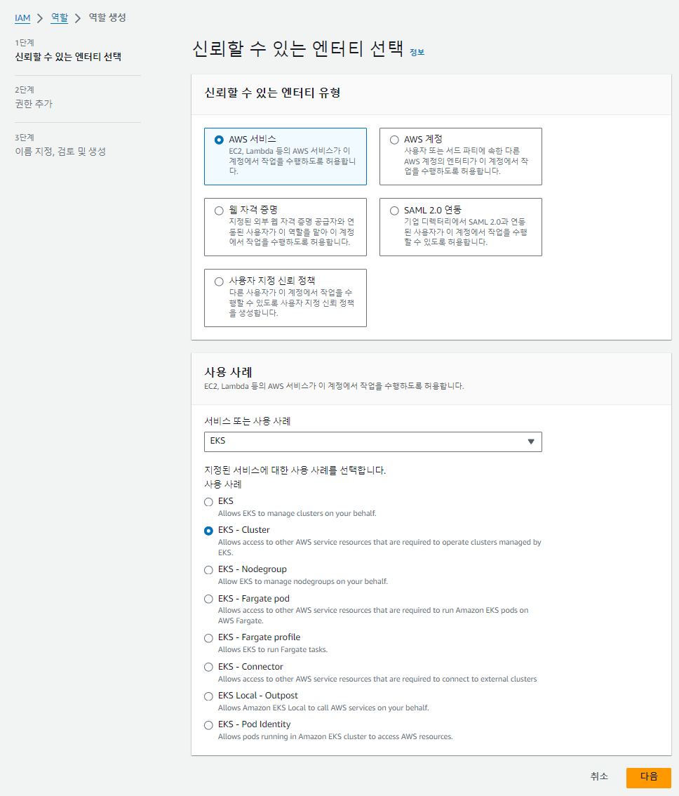
Task: Select 사용자 지정 신뢰 정책 radio option
Action: pyautogui.click(x=219, y=281)
